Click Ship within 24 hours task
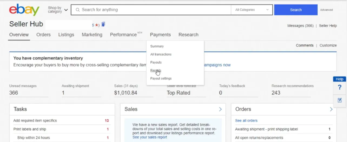This screenshot has height=142, width=347. [34, 138]
